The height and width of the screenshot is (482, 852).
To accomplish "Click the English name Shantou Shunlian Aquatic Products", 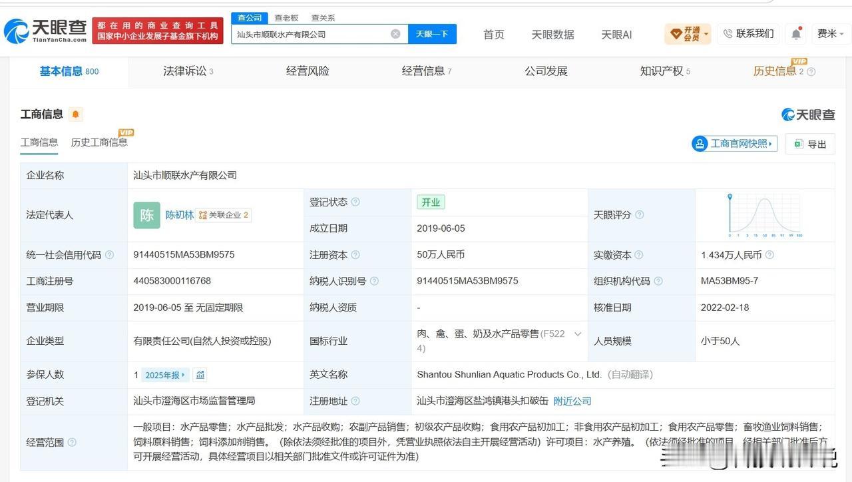I will 509,375.
